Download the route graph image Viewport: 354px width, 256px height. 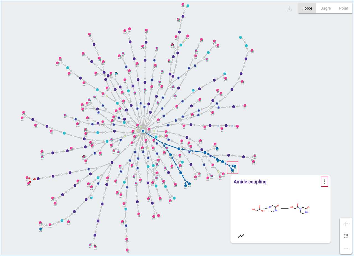(289, 9)
